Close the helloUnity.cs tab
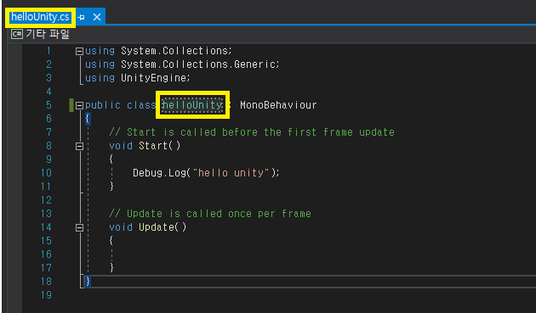Image resolution: width=536 pixels, height=313 pixels. point(97,17)
